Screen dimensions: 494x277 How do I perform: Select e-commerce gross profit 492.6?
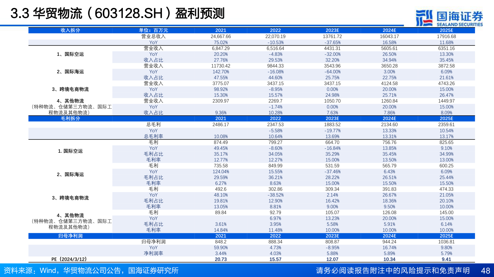point(221,189)
